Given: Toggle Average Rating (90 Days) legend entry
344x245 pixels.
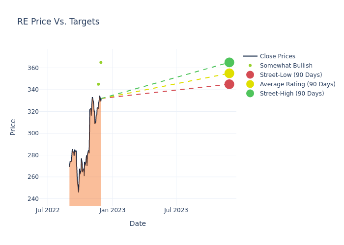Looking at the screenshot, I should tap(297, 84).
